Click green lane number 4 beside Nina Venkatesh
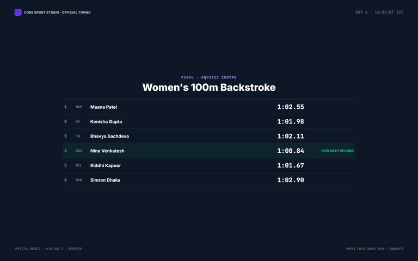Viewport: 418px width, 261px height. (65, 151)
